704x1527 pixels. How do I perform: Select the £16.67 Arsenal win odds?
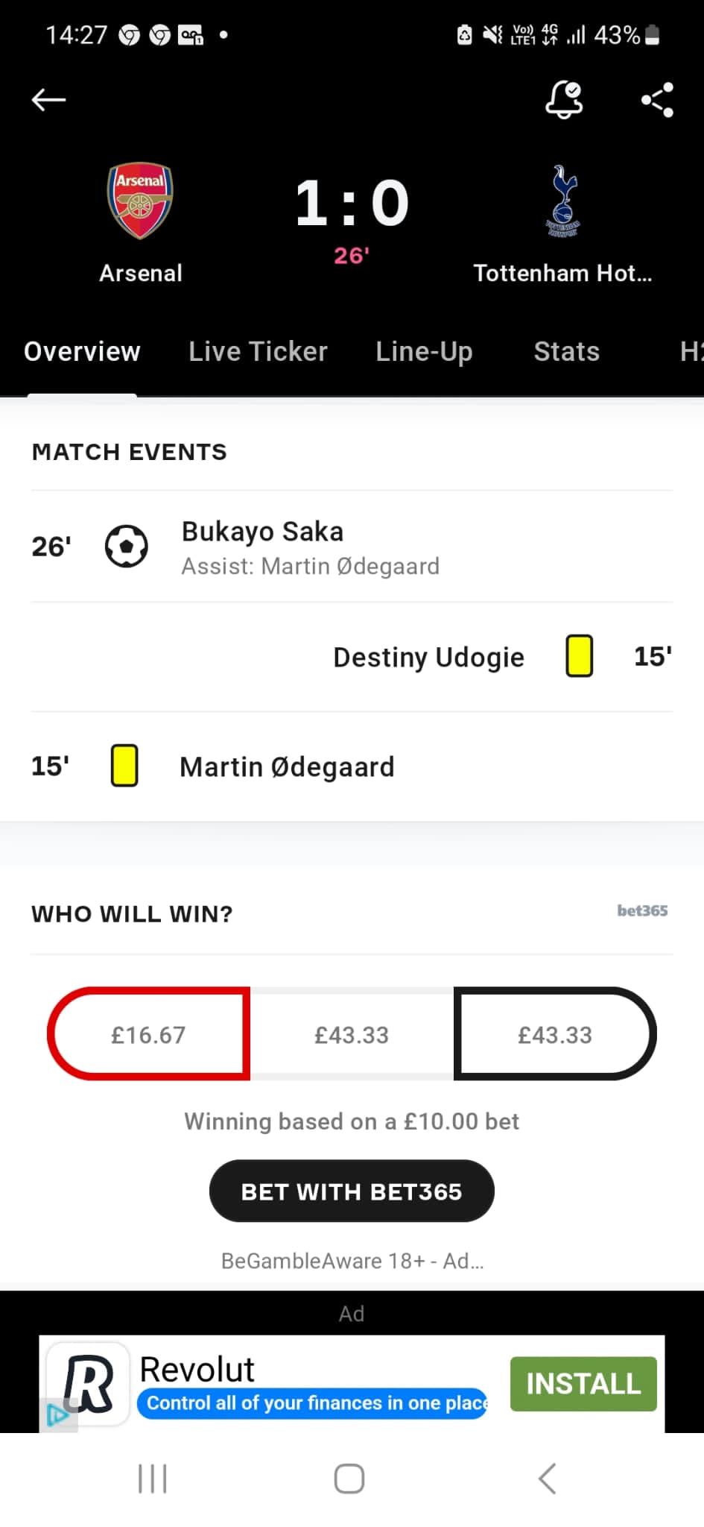click(148, 1034)
